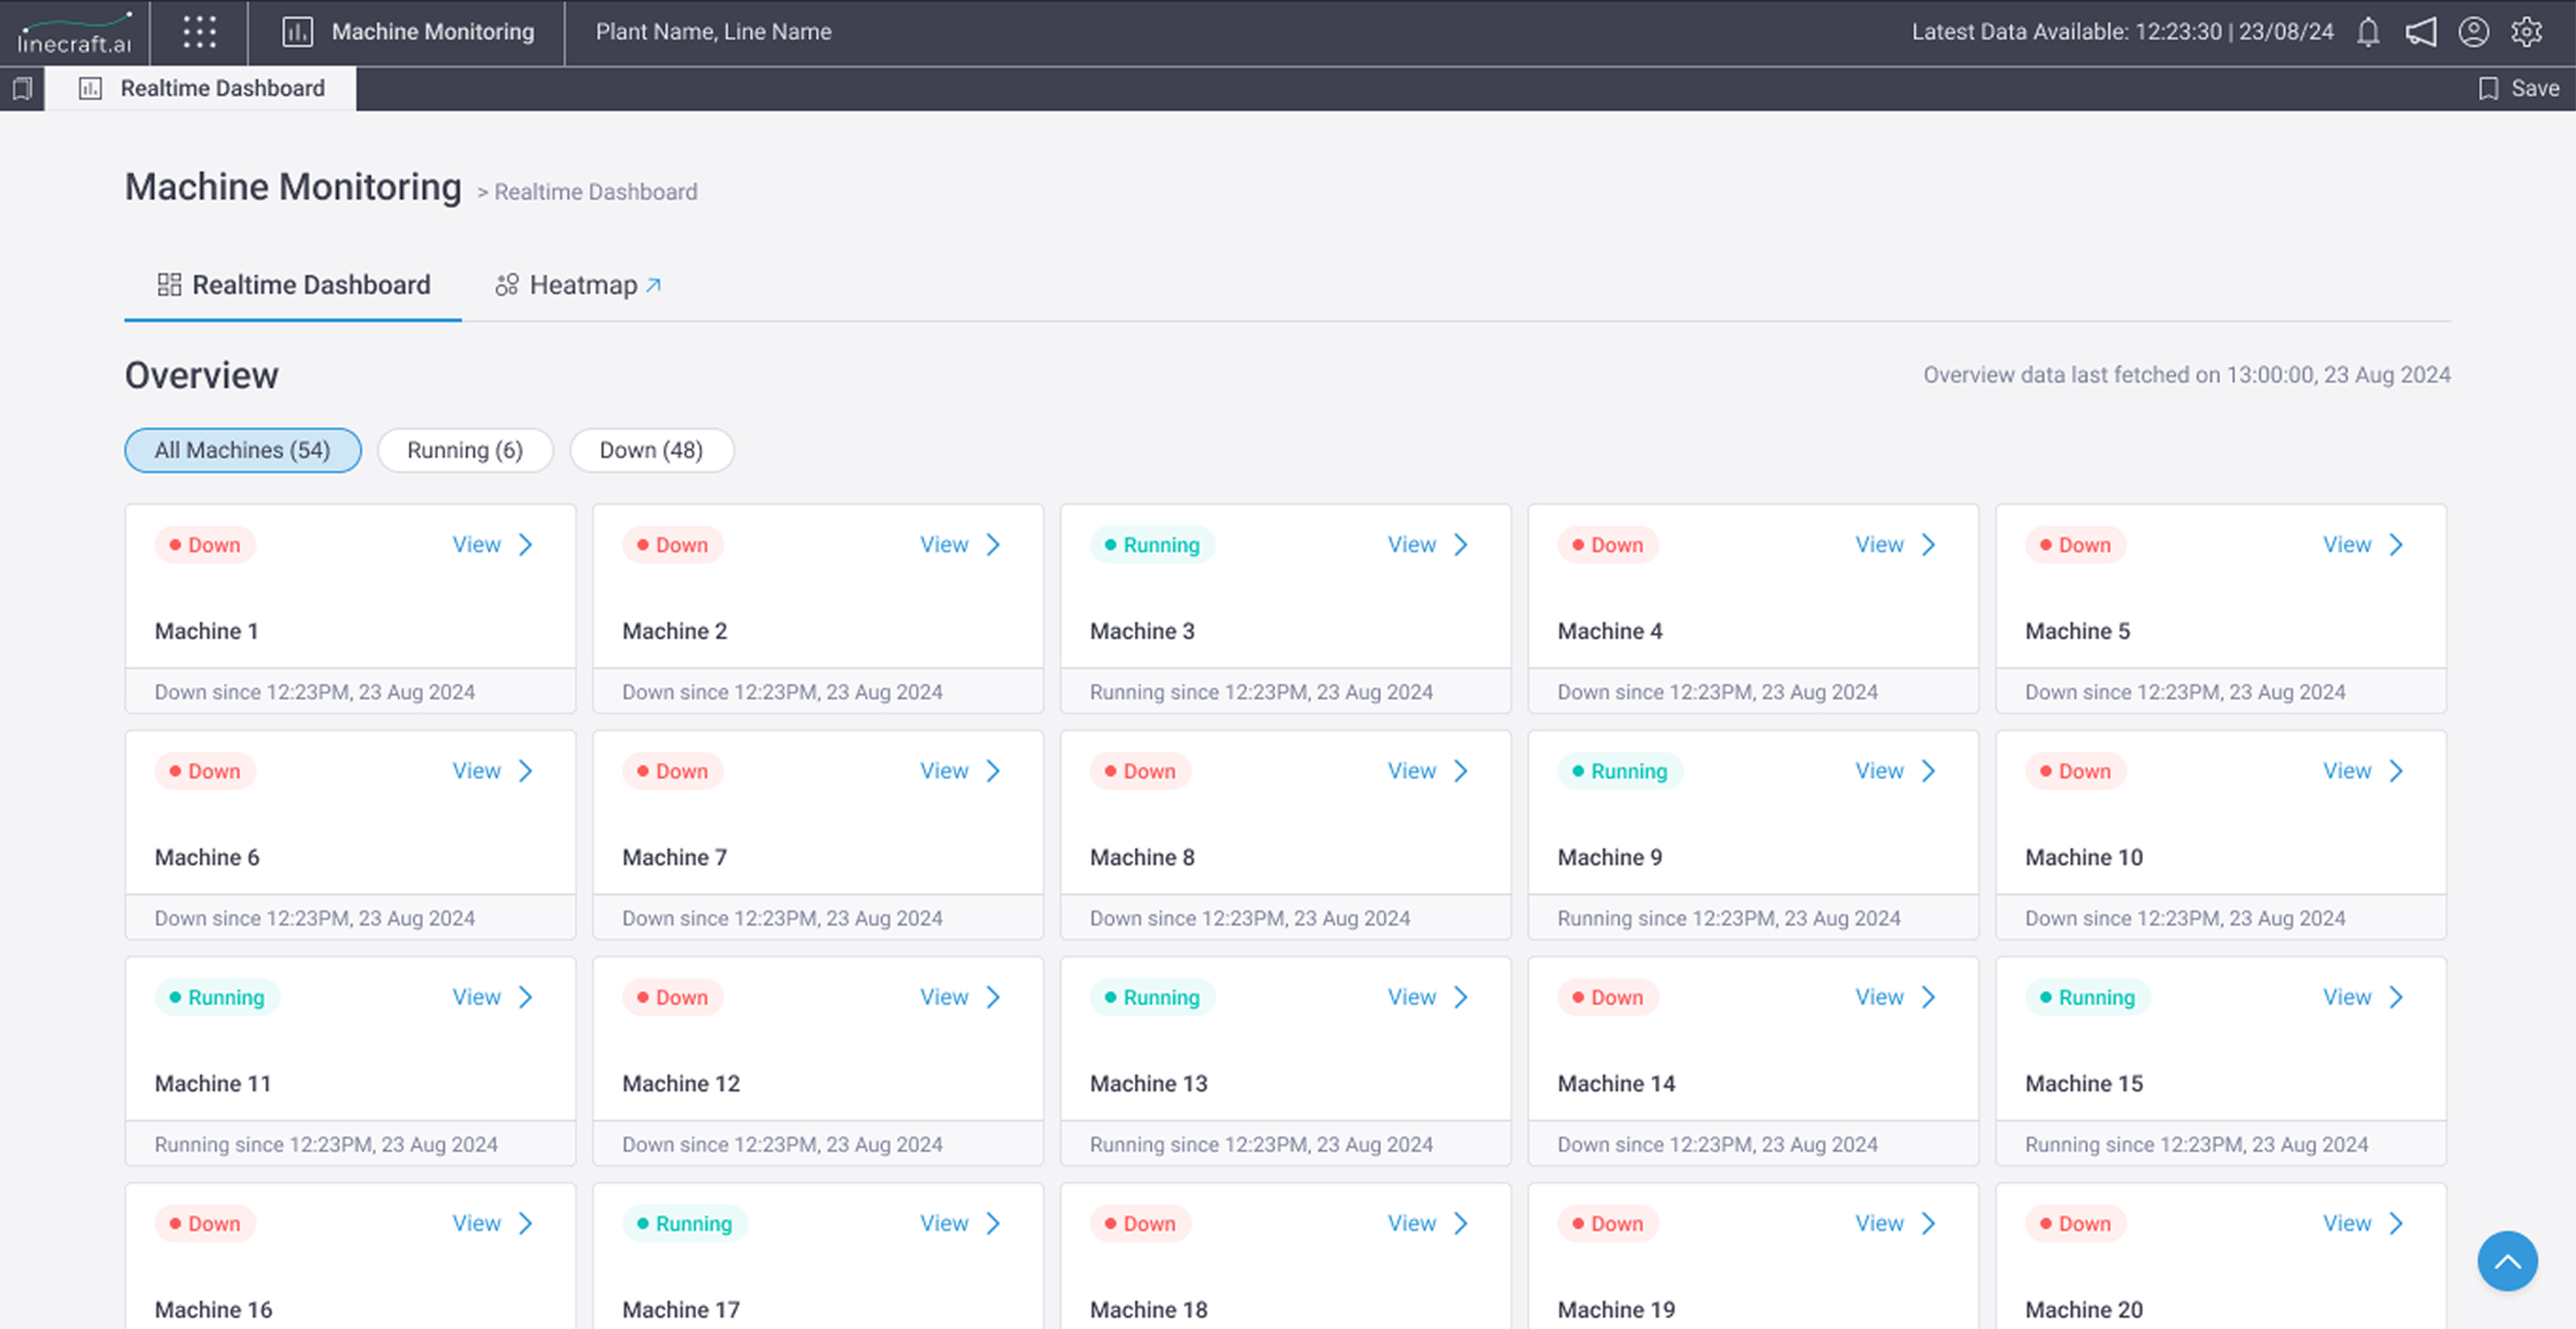Switch to the Realtime Dashboard page tab
Image resolution: width=2576 pixels, height=1329 pixels.
[x=293, y=285]
